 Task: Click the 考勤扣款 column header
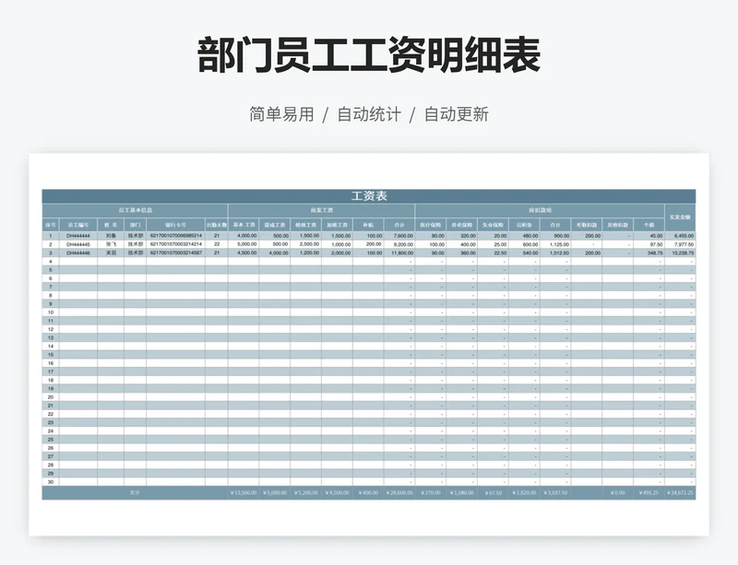[587, 225]
